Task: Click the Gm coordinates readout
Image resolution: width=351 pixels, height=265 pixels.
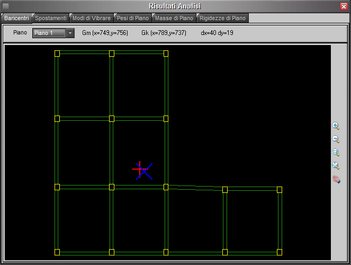Action: coord(105,33)
